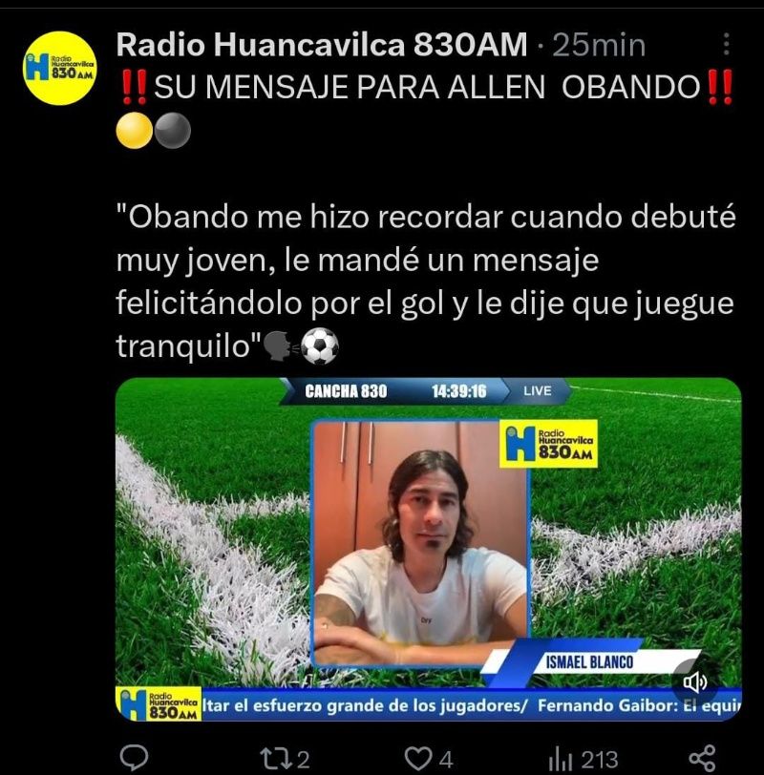
Task: Click the 25min post timestamp
Action: [x=599, y=45]
